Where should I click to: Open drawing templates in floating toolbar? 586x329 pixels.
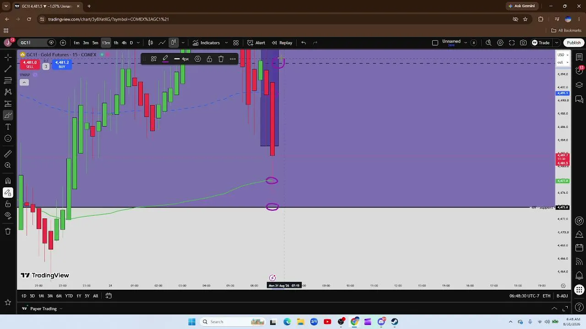click(154, 59)
